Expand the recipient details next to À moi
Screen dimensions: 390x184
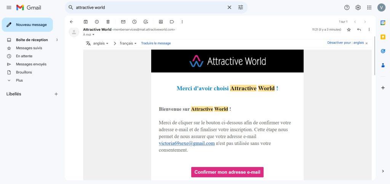click(x=93, y=35)
